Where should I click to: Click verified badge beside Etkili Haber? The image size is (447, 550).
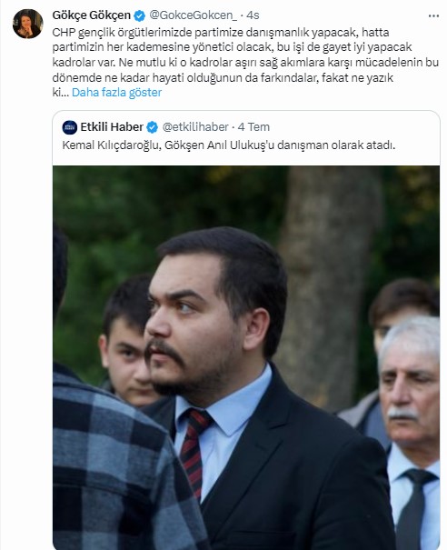(x=152, y=127)
